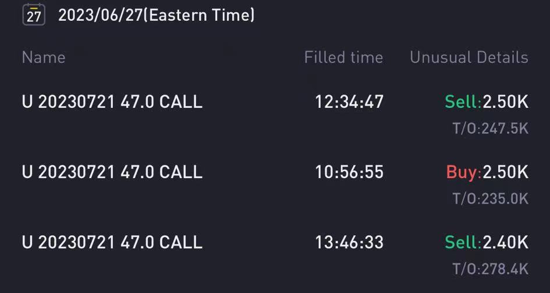Sort by the Filled time column header

point(343,57)
